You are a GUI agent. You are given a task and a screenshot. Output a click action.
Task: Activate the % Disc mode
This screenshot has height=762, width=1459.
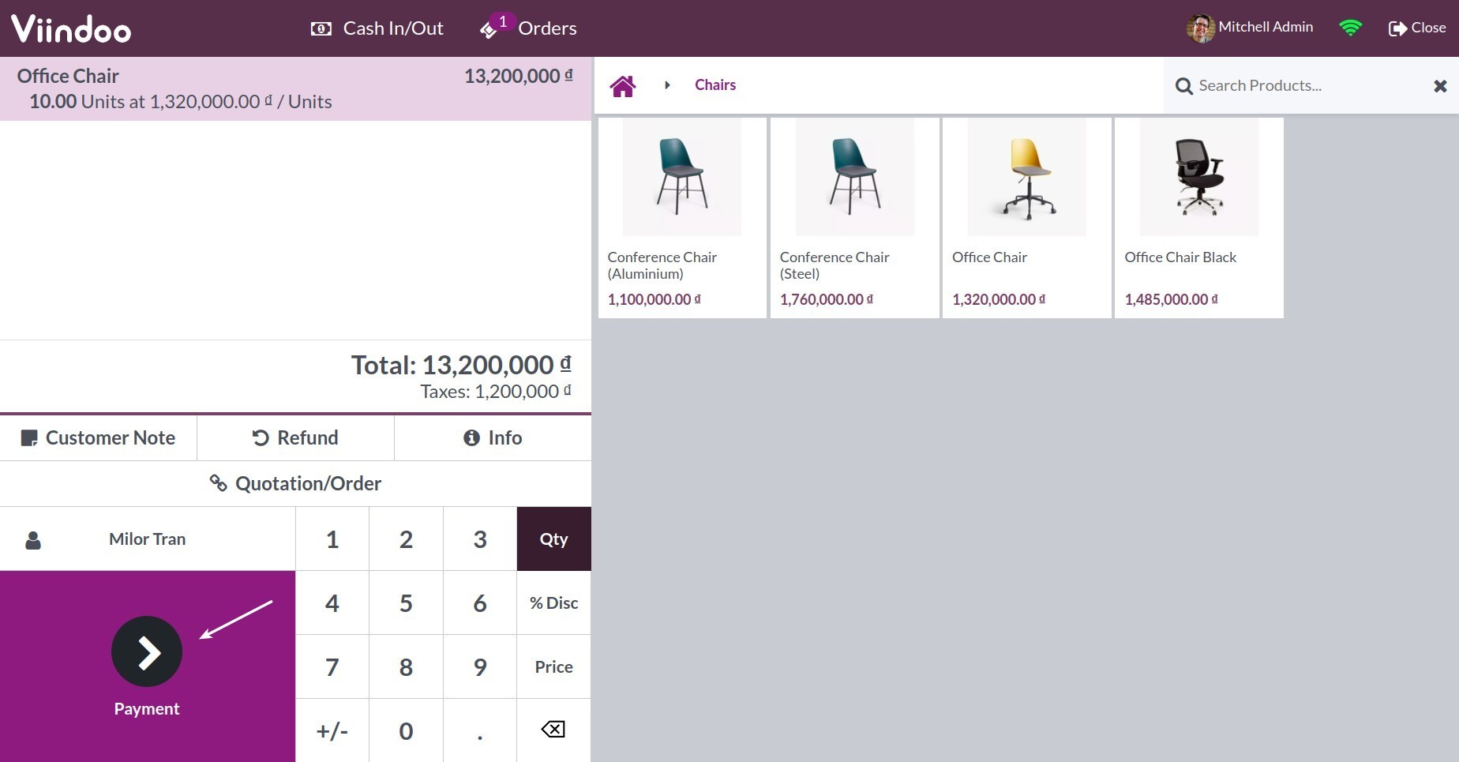(x=553, y=602)
